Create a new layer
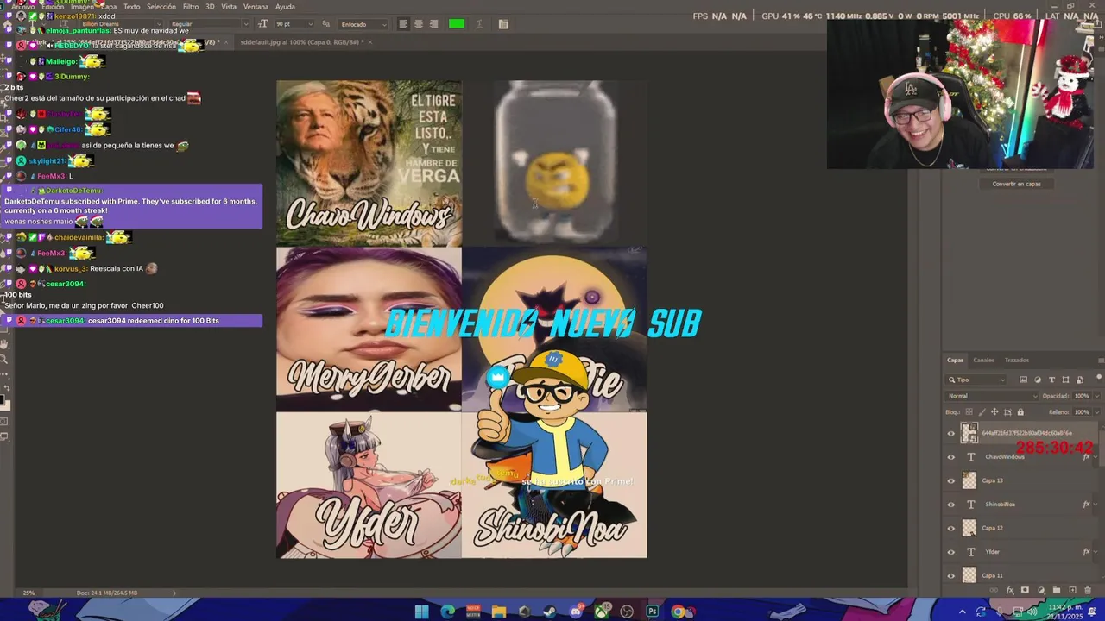The image size is (1105, 621). click(x=1072, y=591)
